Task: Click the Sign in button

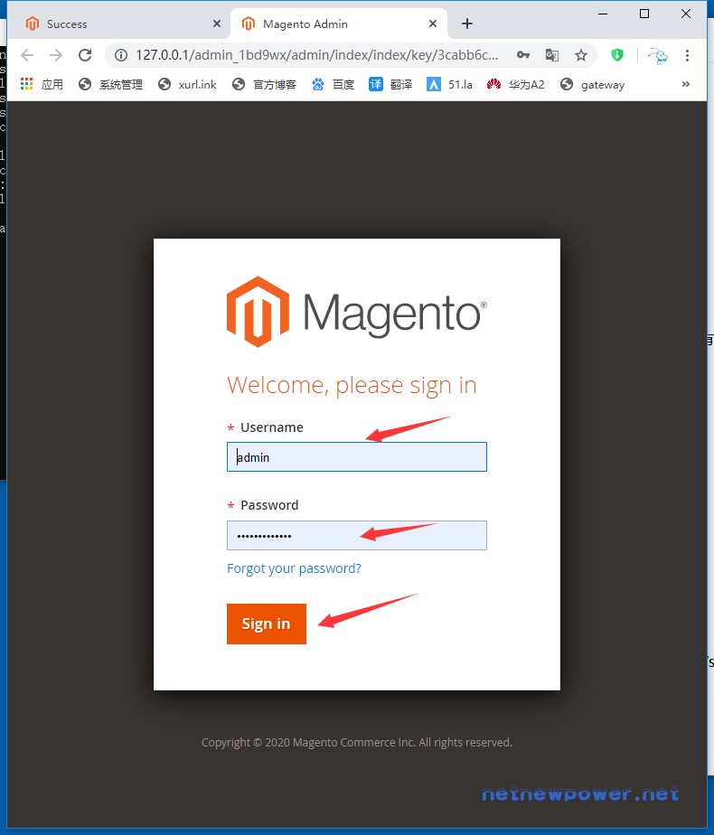Action: (x=267, y=624)
